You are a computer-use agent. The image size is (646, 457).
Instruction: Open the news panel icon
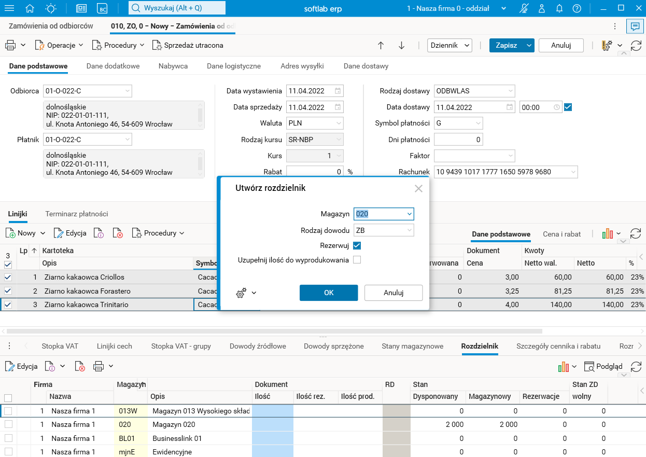tap(81, 8)
